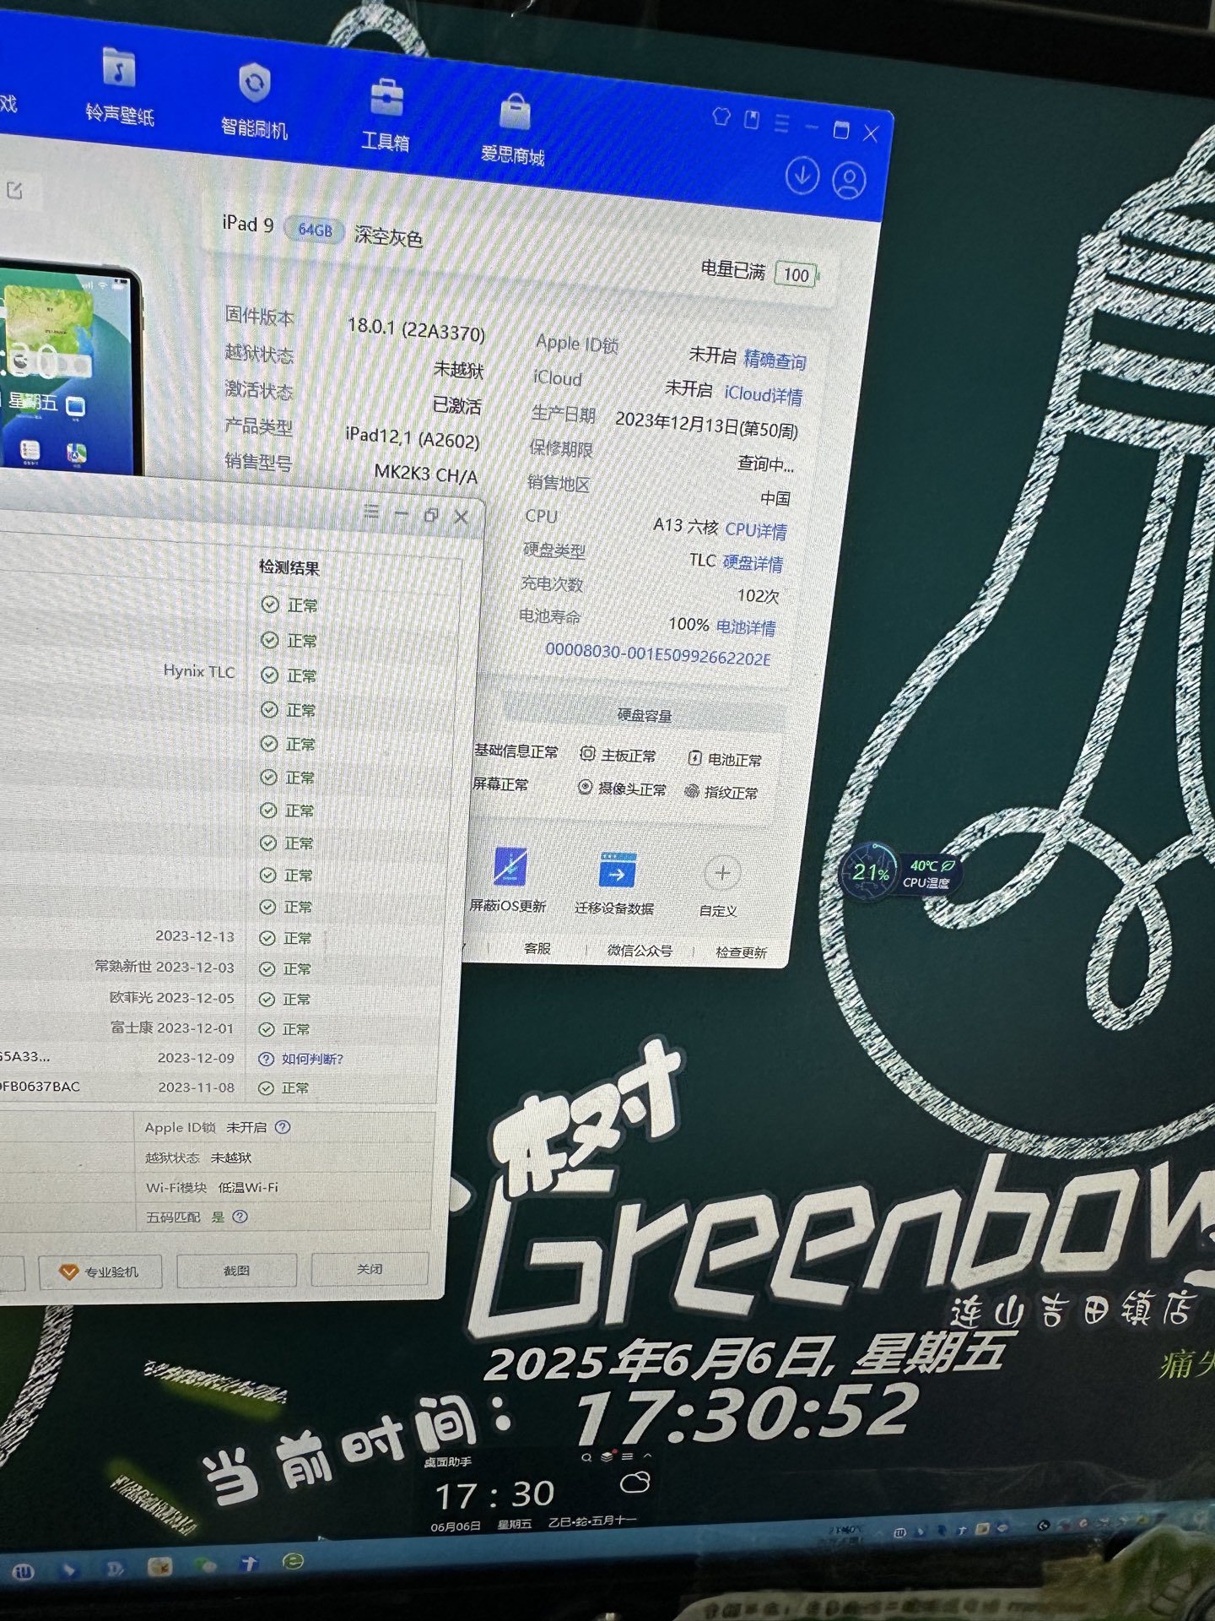Open the CPU详情 link
Viewport: 1215px width, 1621px height.
tap(756, 530)
